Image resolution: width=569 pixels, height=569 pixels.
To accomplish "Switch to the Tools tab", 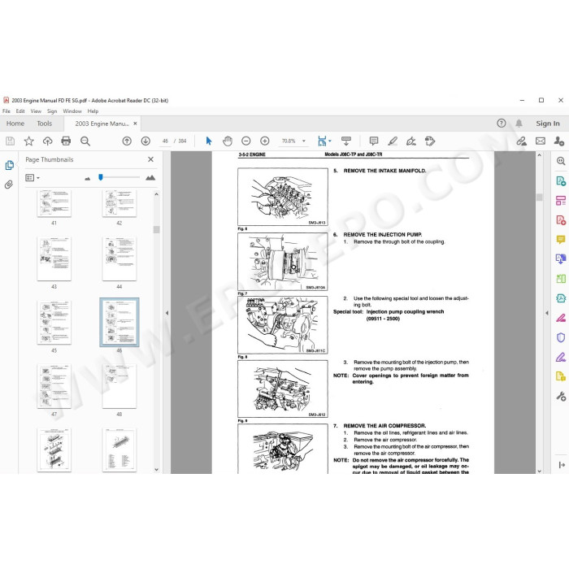I will click(x=44, y=124).
